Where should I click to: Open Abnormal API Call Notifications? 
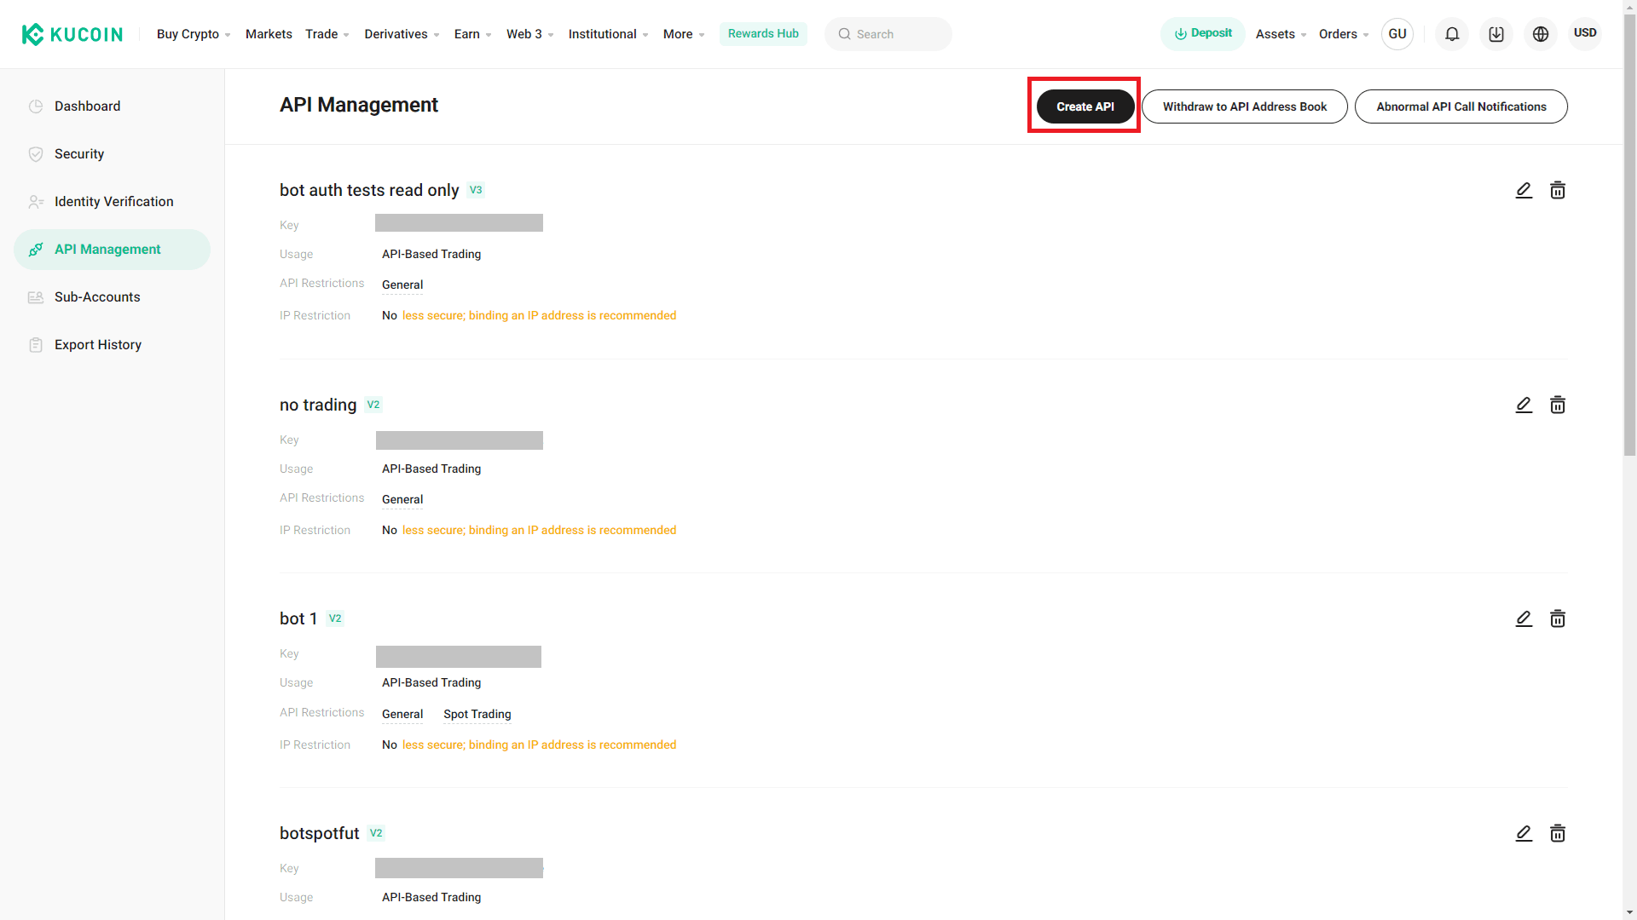[x=1461, y=106]
